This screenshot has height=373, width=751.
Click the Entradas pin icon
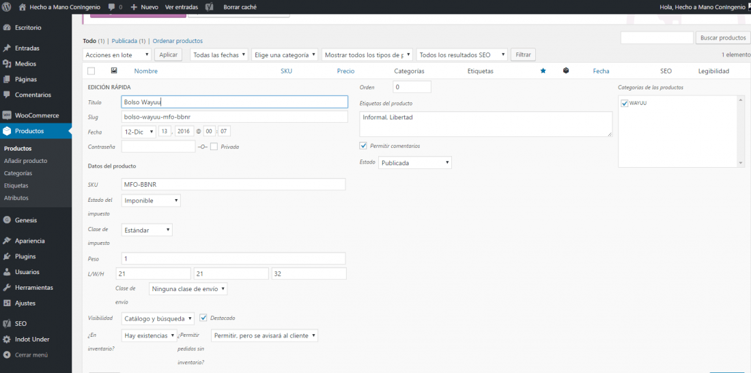pyautogui.click(x=7, y=48)
